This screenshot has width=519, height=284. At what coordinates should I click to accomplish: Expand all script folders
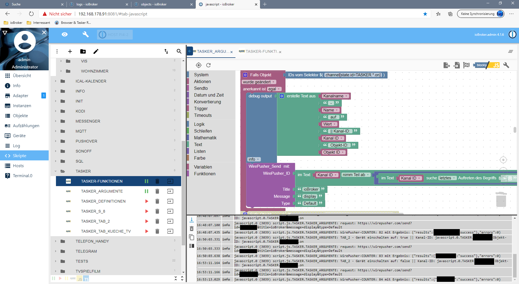tap(182, 278)
